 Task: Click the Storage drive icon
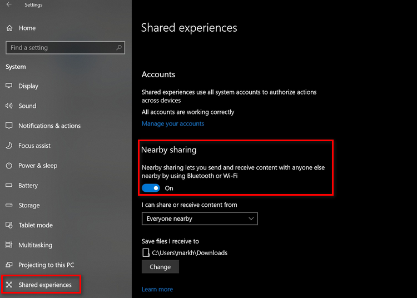(9, 205)
